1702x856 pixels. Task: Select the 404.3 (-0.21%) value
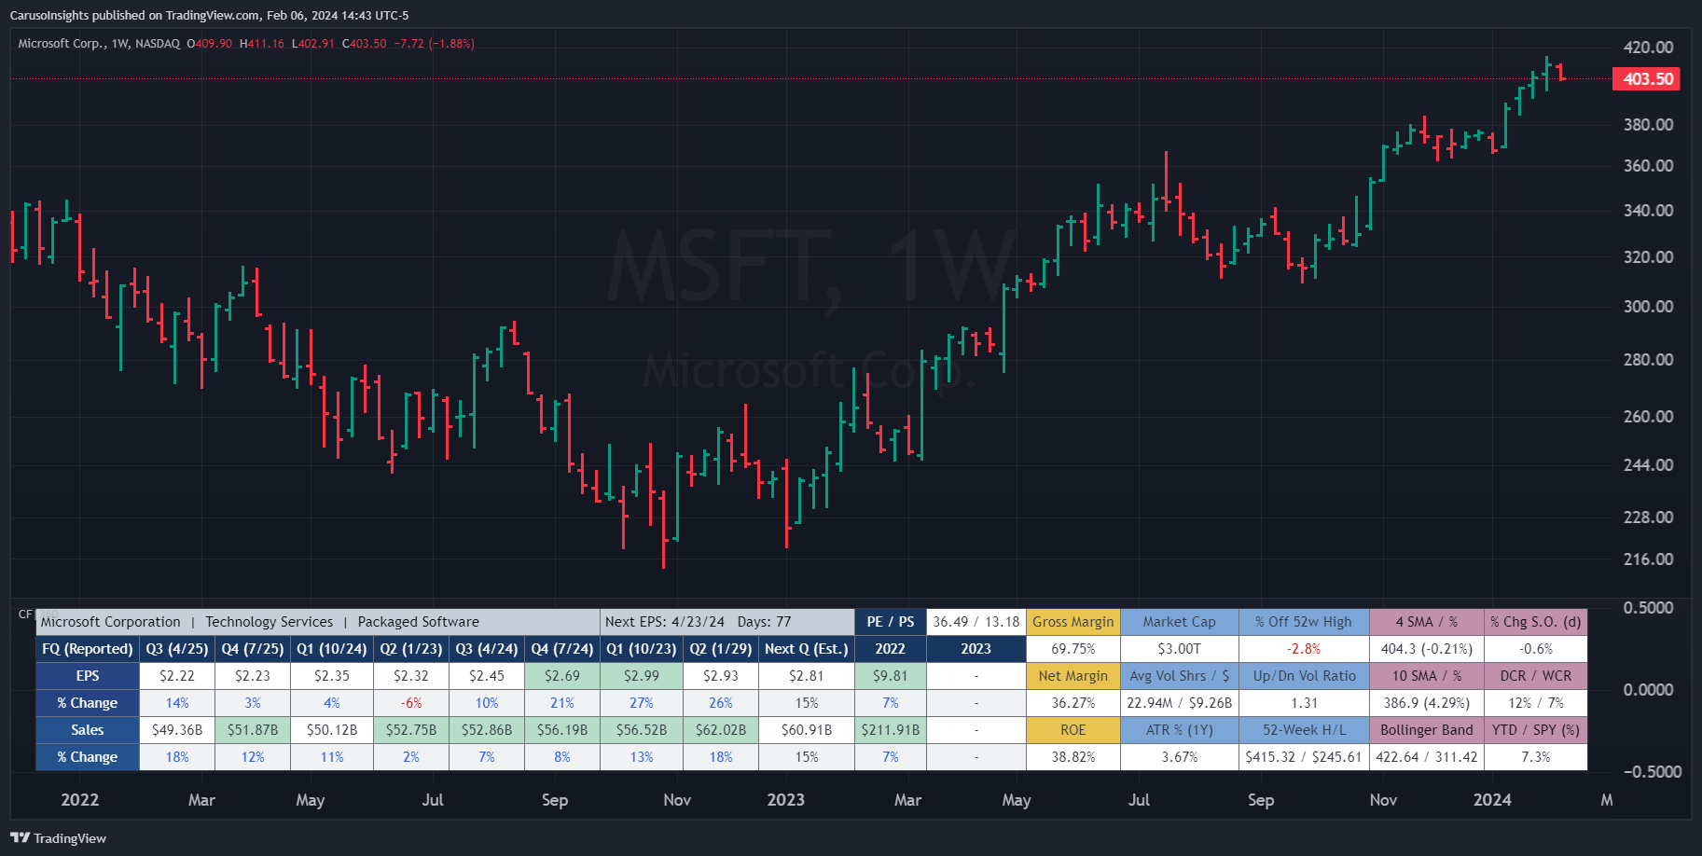point(1427,649)
